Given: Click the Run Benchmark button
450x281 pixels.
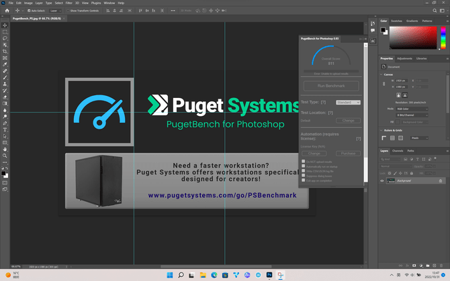Looking at the screenshot, I should 331,86.
